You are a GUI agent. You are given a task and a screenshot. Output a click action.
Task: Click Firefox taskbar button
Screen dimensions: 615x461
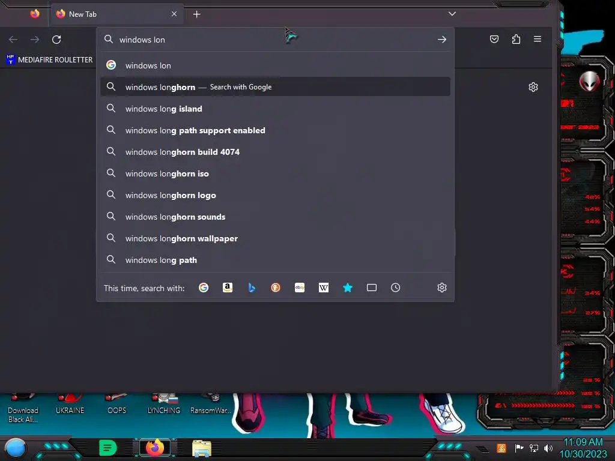[155, 448]
